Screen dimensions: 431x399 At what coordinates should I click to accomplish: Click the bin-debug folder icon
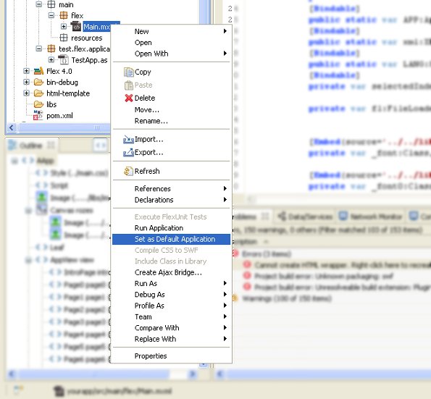39,82
